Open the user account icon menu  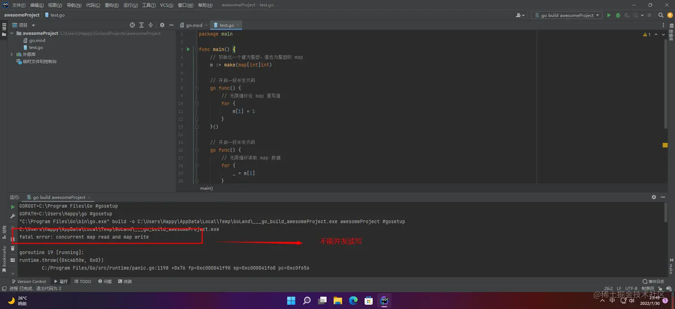[520, 15]
